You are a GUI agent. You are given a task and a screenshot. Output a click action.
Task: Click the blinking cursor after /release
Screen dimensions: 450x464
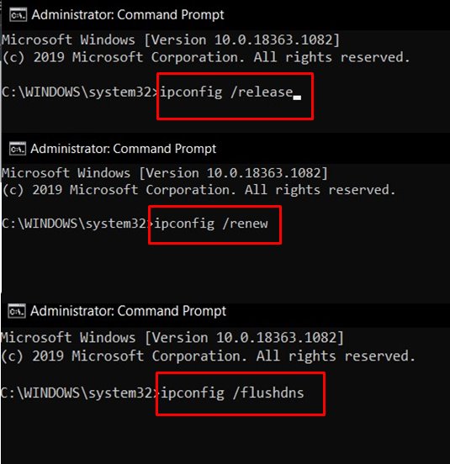point(297,98)
